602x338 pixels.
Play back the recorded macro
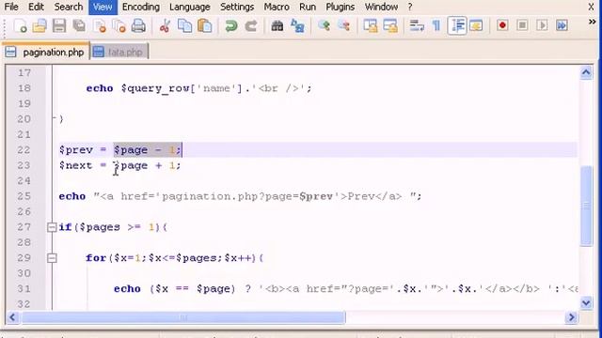542,25
